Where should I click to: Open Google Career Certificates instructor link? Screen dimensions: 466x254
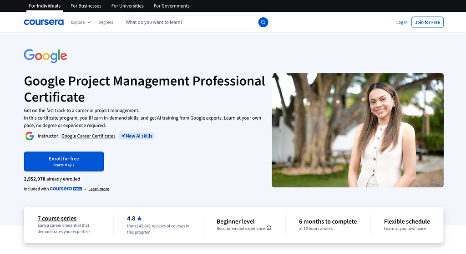pyautogui.click(x=88, y=136)
